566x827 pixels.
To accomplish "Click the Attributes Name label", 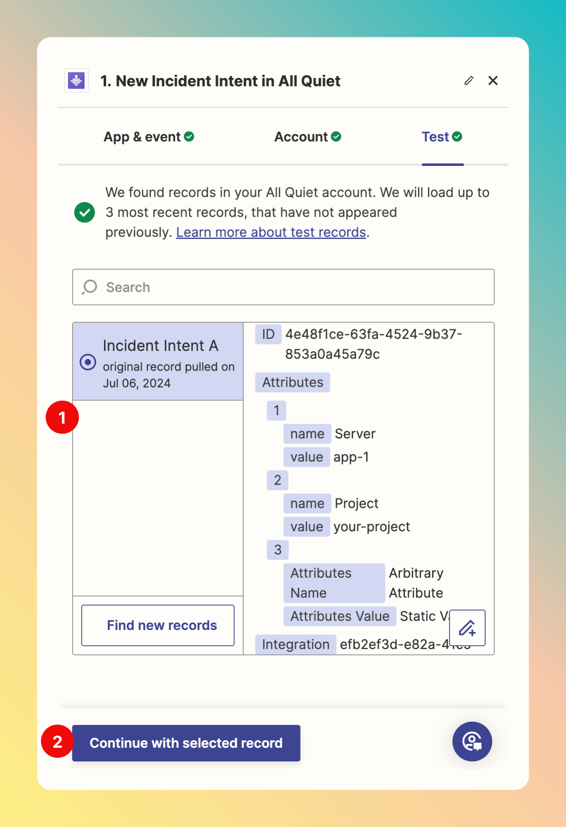I will pyautogui.click(x=334, y=583).
